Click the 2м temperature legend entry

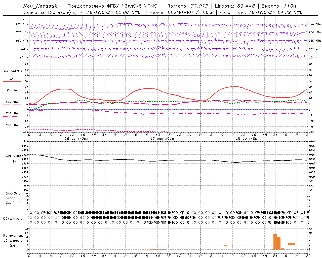click(x=12, y=79)
